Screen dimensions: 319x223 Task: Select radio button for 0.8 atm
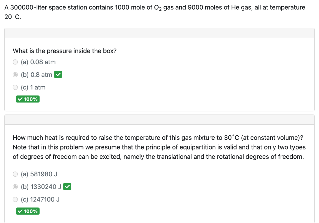15,75
